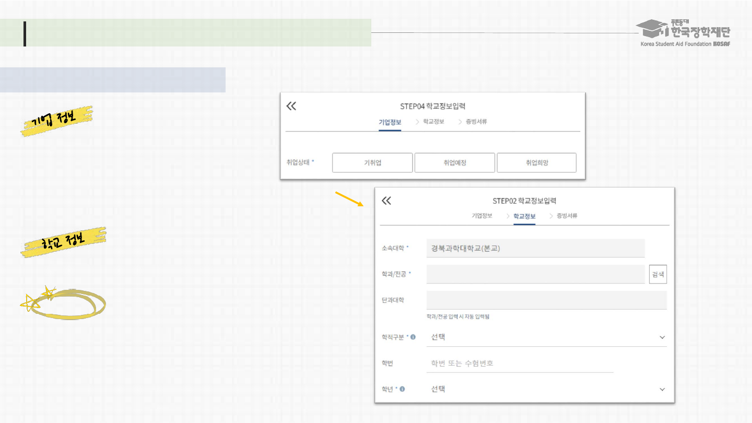Image resolution: width=752 pixels, height=423 pixels.
Task: Click the info icon beside 학적구분
Action: (413, 337)
